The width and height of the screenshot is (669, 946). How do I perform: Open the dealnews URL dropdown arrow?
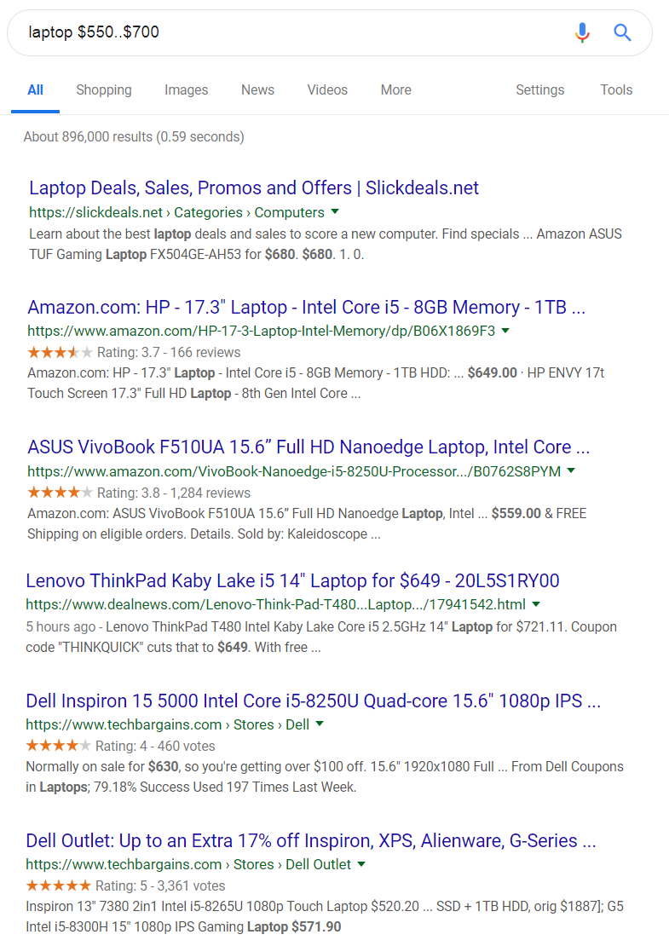coord(536,604)
